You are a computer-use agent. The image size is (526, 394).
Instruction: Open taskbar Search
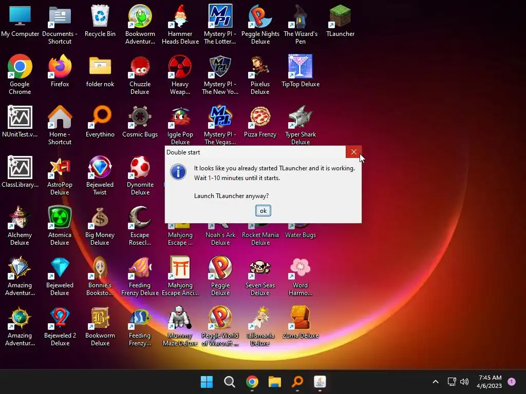(x=230, y=382)
